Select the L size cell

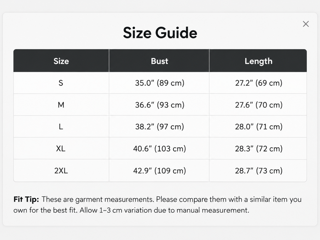point(61,127)
